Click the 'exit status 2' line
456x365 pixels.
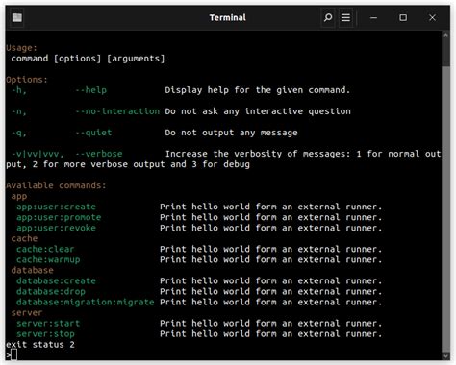[40, 345]
